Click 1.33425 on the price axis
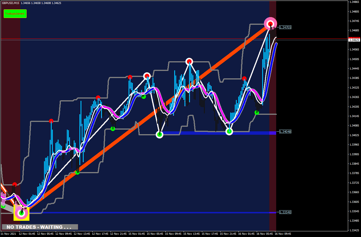Image resolution: width=361 pixels, height=237 pixels. click(354, 230)
